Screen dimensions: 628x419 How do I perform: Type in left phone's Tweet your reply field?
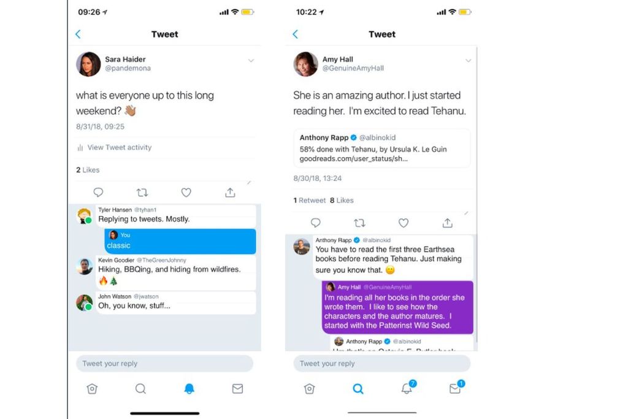164,363
